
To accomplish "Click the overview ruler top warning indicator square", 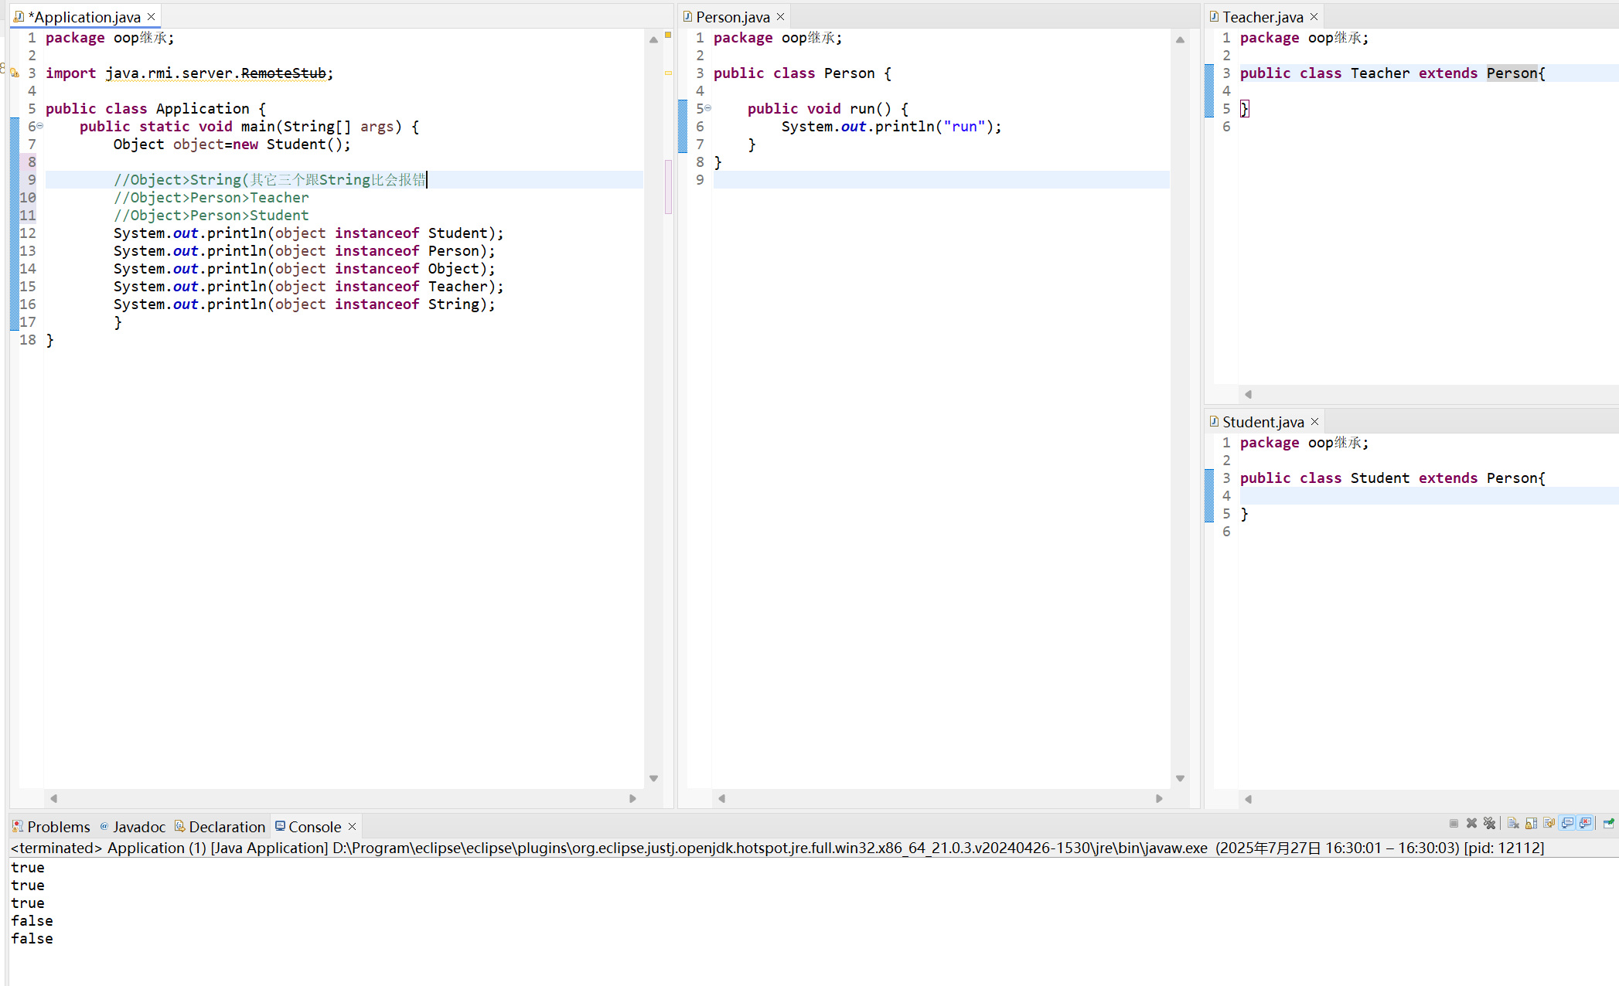I will click(x=668, y=35).
